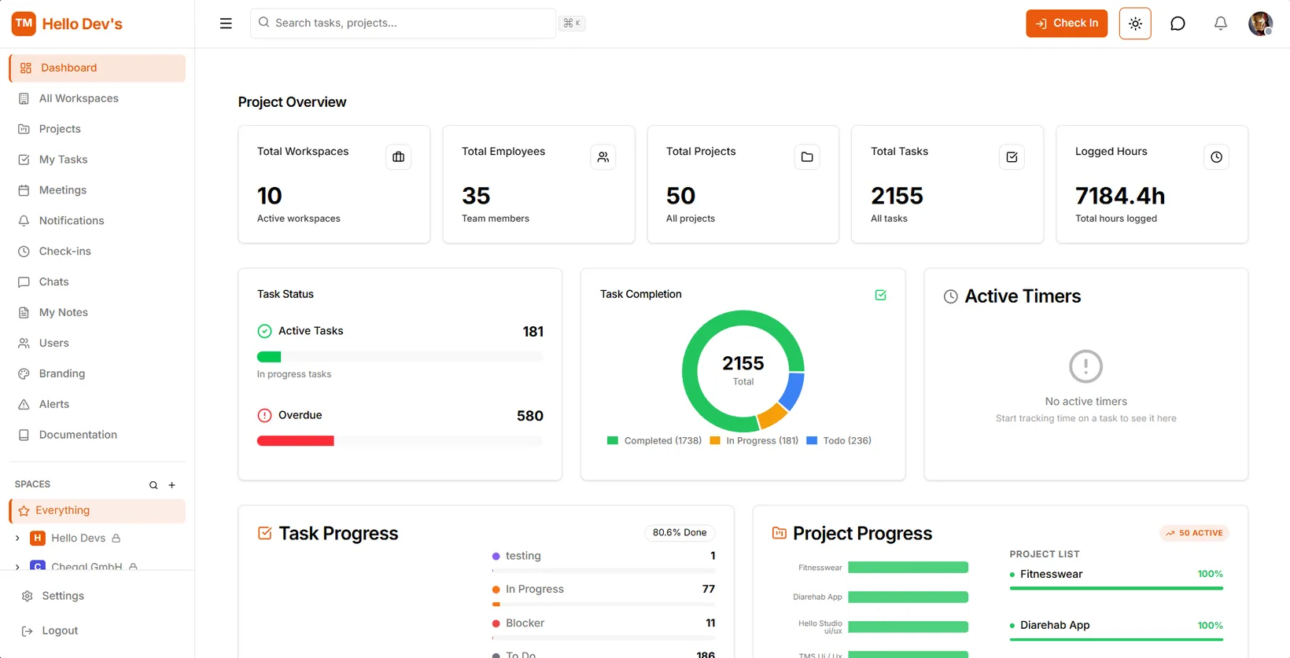1290x658 pixels.
Task: Click the lock icon next to Hello Devs
Action: [116, 539]
